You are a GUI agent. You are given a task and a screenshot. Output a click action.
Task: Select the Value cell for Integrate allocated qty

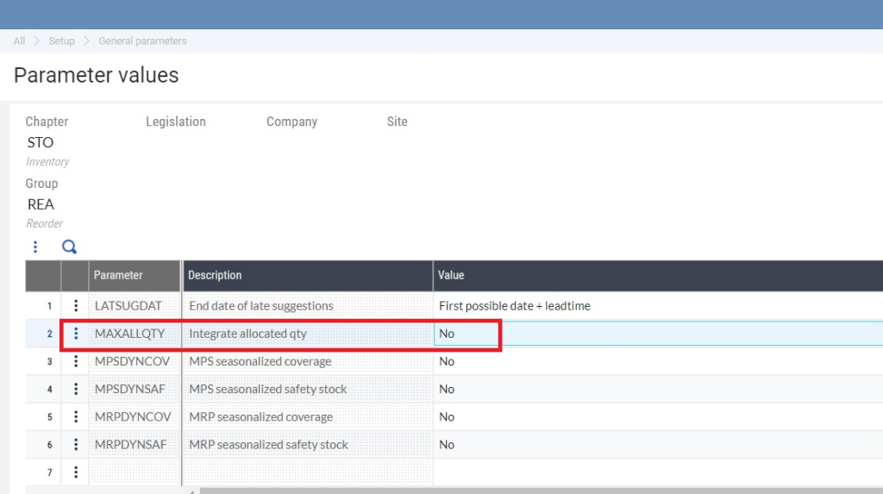point(466,334)
